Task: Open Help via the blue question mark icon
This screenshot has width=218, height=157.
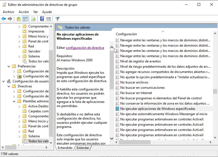Action: click(x=42, y=19)
